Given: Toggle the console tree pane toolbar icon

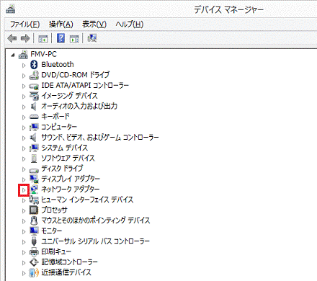Looking at the screenshot, I should click(43, 38).
